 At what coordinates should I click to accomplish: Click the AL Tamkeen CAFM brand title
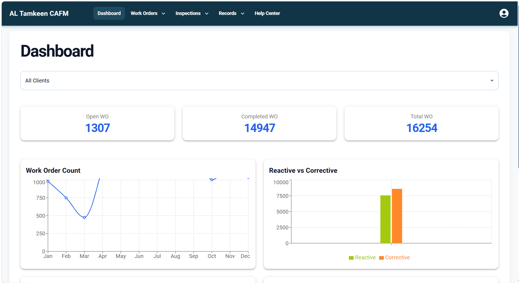coord(39,13)
